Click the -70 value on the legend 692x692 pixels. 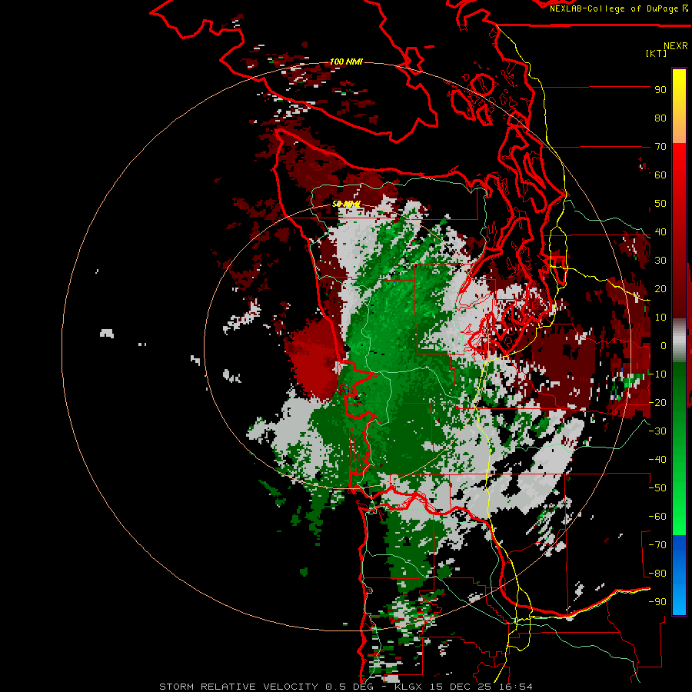pyautogui.click(x=657, y=545)
